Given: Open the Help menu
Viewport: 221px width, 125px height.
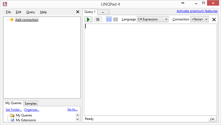Looking at the screenshot, I should pos(43,12).
